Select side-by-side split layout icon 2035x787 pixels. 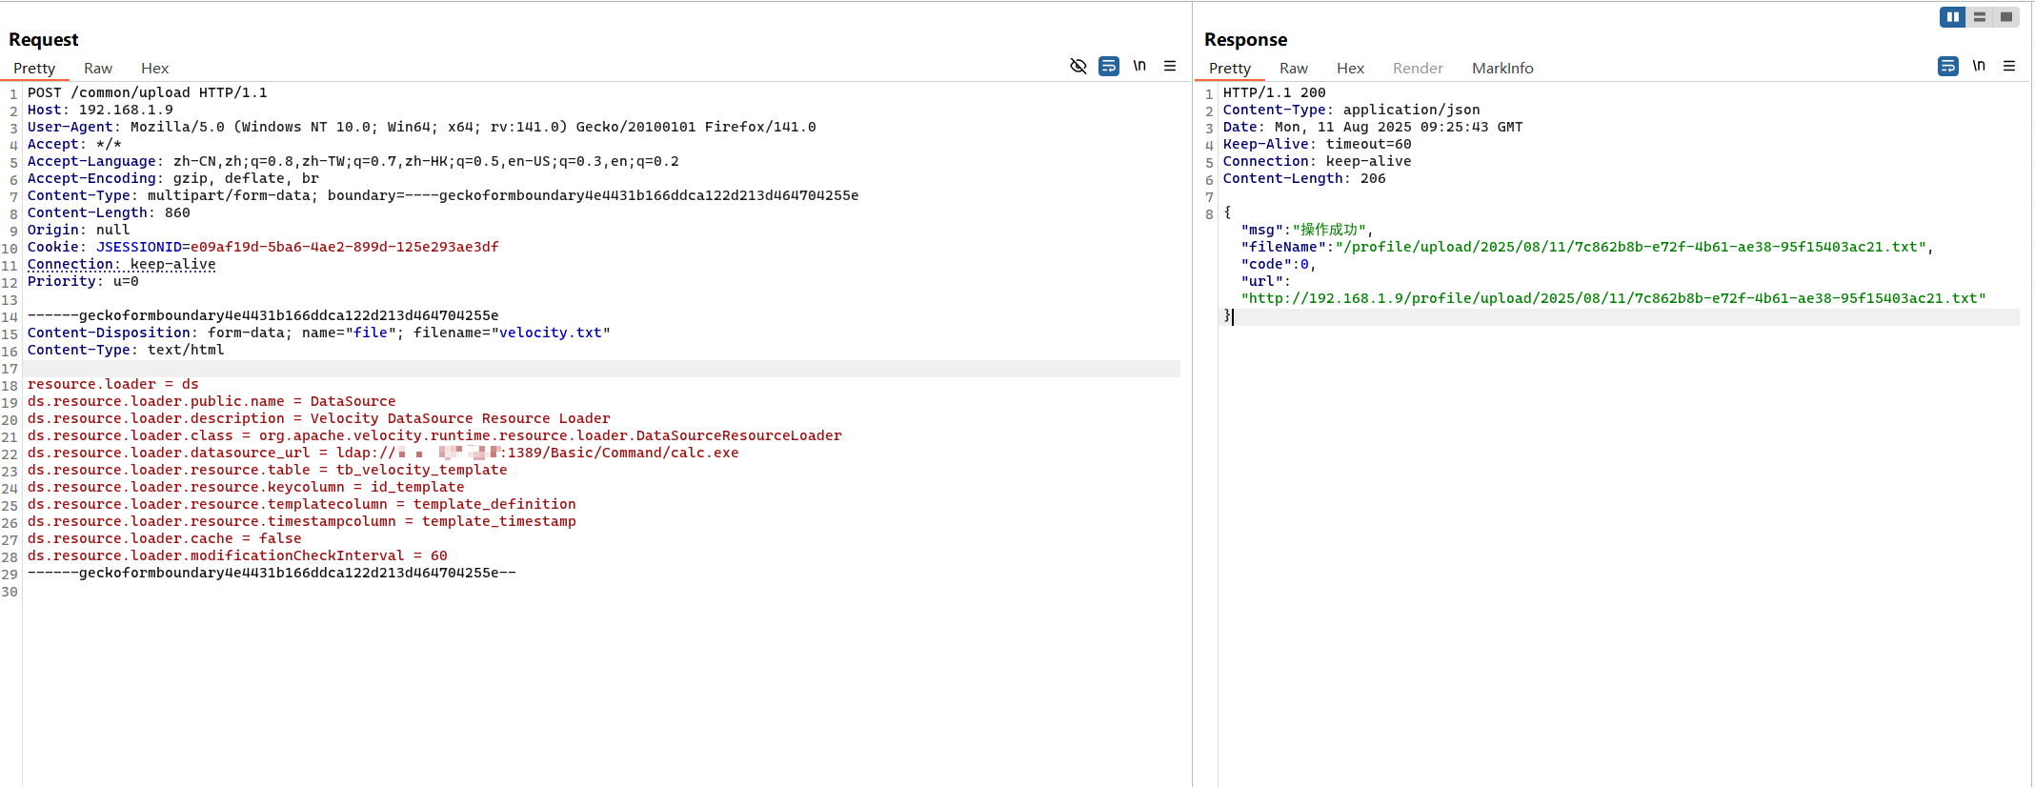[1953, 17]
